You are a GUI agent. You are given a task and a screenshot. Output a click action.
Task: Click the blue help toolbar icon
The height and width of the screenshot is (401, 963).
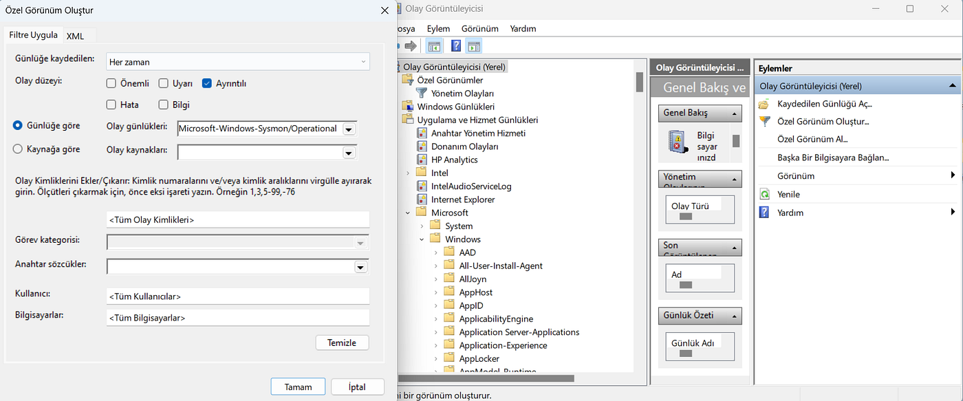pyautogui.click(x=456, y=46)
